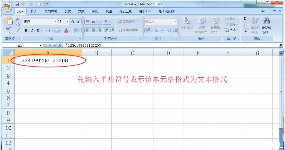Save the workbook from quick access toolbar
The image size is (285, 150).
tap(17, 4)
